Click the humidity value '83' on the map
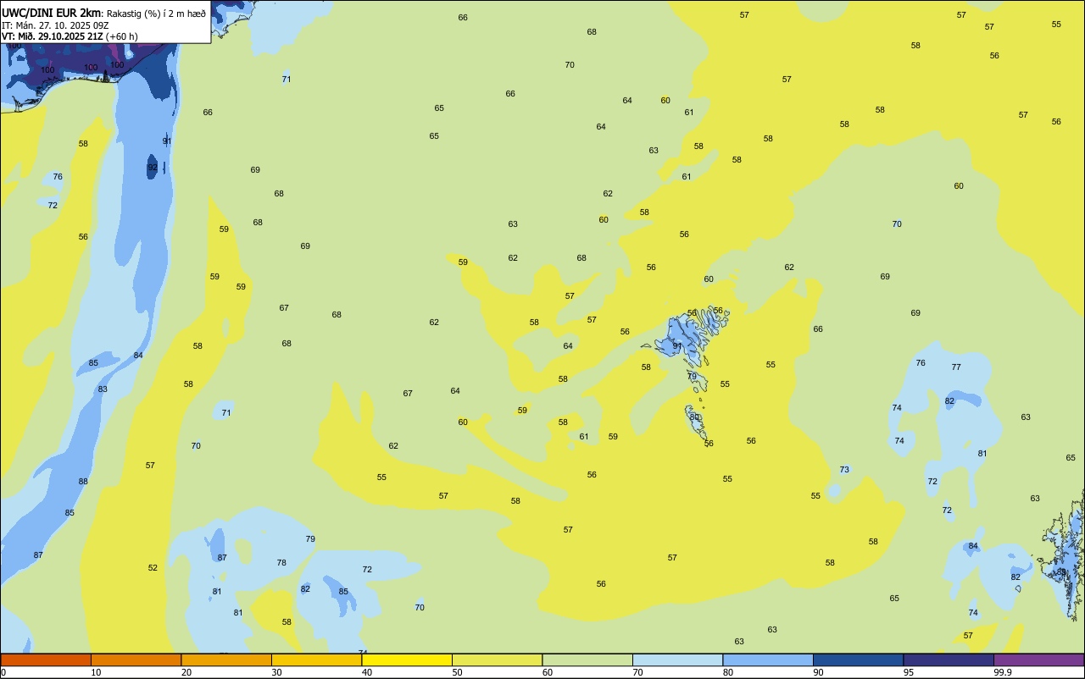 (103, 389)
